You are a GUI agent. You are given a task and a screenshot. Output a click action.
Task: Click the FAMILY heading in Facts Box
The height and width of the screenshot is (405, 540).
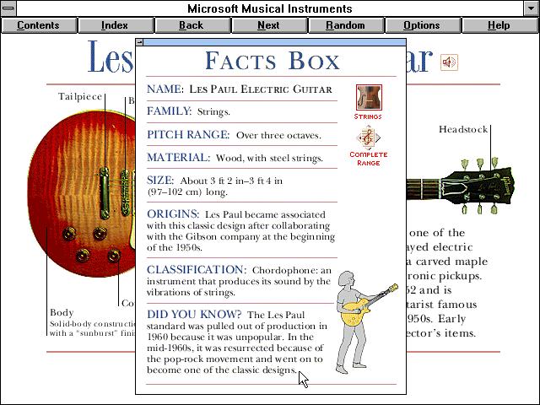(169, 111)
